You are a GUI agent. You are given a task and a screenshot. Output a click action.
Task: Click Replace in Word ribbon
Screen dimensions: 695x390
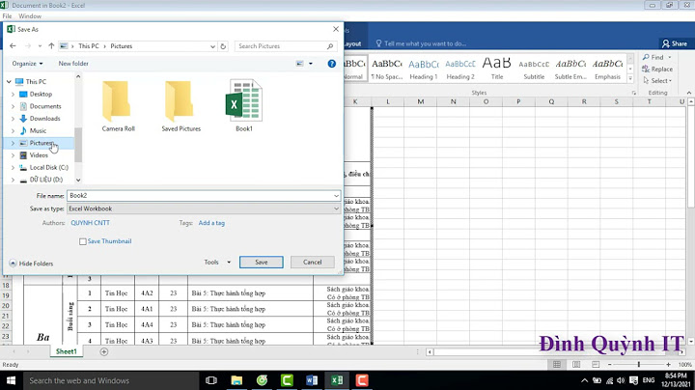tap(657, 70)
